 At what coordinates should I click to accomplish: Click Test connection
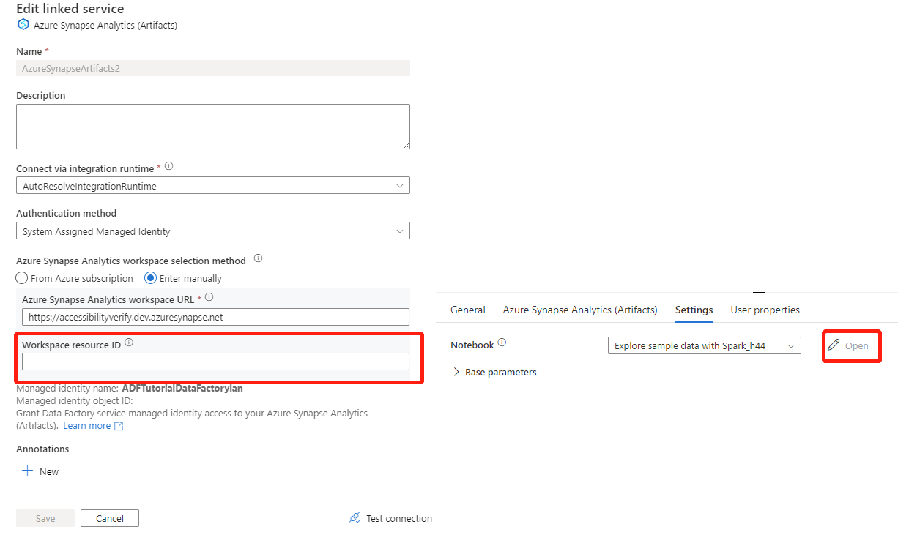(x=391, y=518)
